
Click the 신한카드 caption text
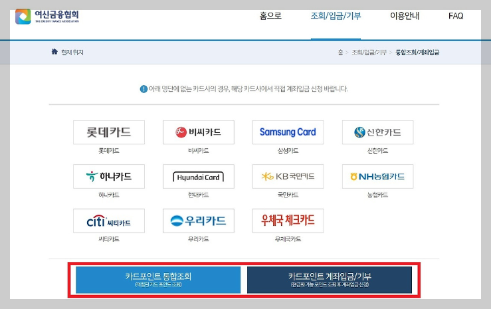[x=377, y=151]
